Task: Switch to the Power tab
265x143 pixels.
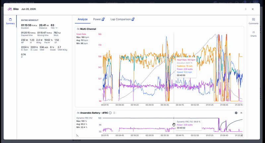Action: [99, 19]
